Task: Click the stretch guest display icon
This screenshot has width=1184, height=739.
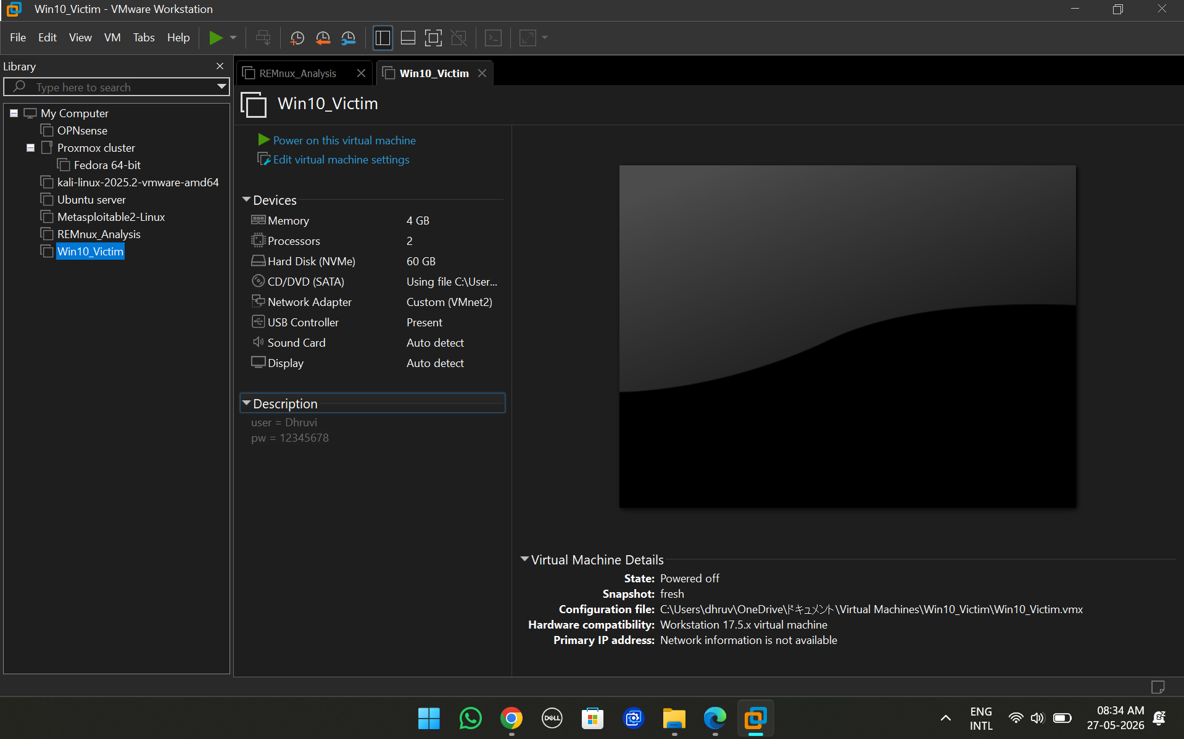Action: pyautogui.click(x=528, y=38)
